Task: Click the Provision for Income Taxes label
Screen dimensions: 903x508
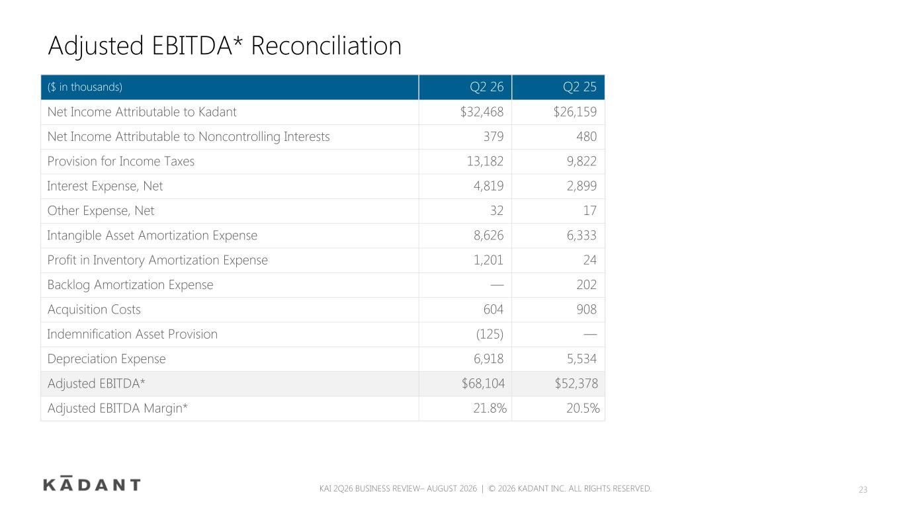Action: point(121,161)
